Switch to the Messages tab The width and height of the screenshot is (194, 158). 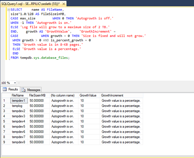pos(31,90)
